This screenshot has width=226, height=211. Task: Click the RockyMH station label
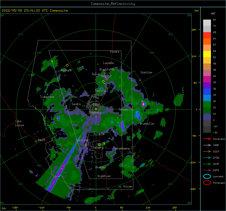(x=66, y=70)
